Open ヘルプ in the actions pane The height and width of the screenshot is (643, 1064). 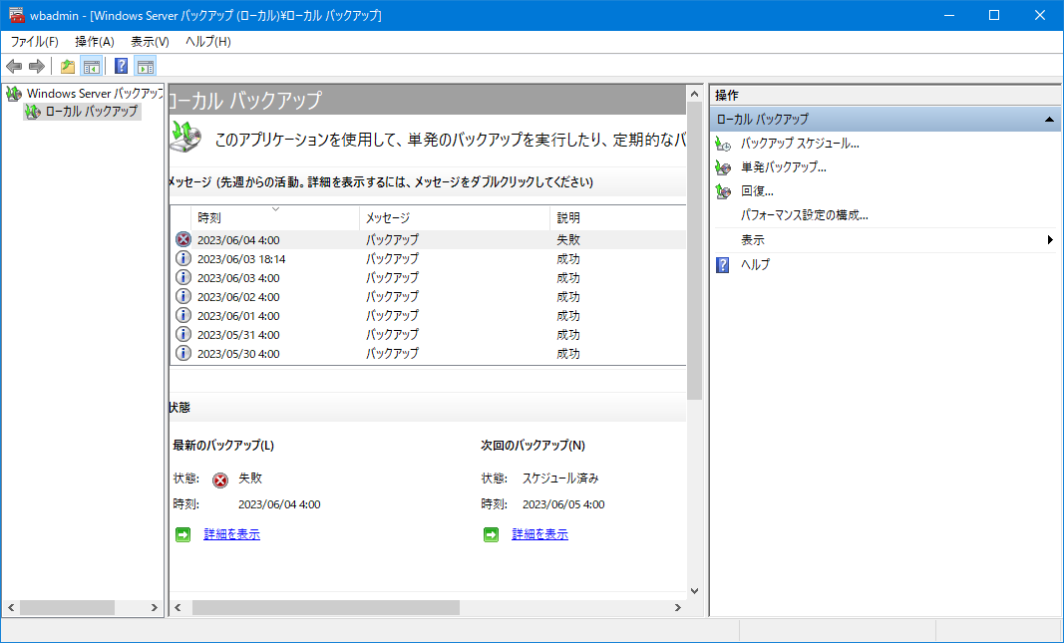point(755,264)
